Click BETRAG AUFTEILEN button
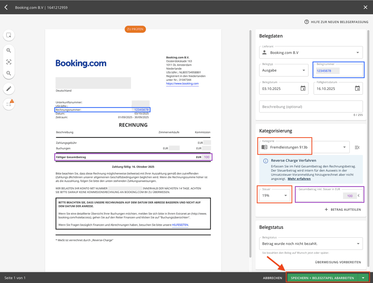 coord(343,209)
